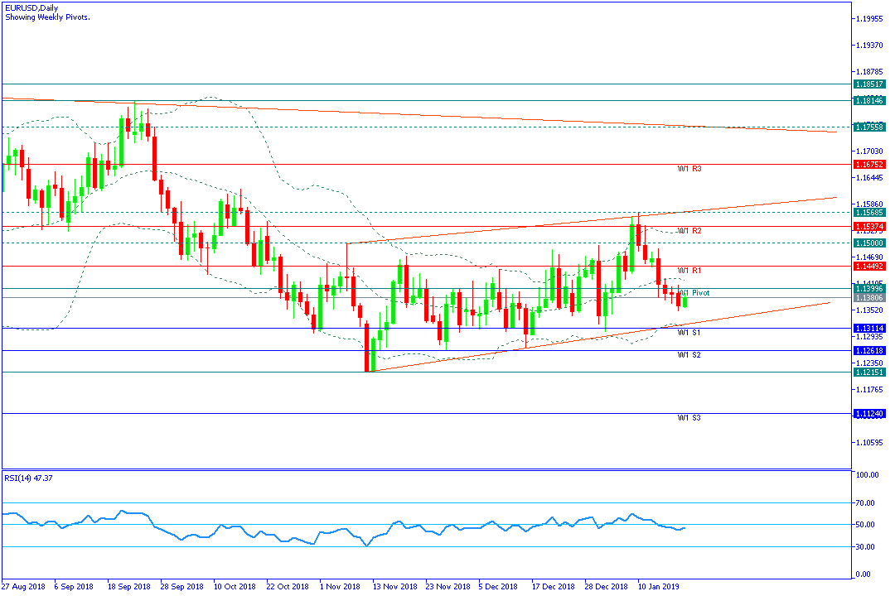895x596 pixels.
Task: Click the 27 Aug 2018 date label
Action: pos(24,586)
